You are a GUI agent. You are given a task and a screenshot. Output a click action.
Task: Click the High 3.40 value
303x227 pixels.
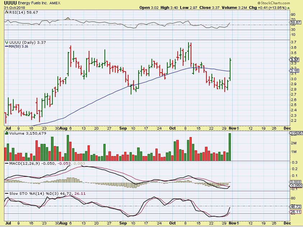(169, 8)
